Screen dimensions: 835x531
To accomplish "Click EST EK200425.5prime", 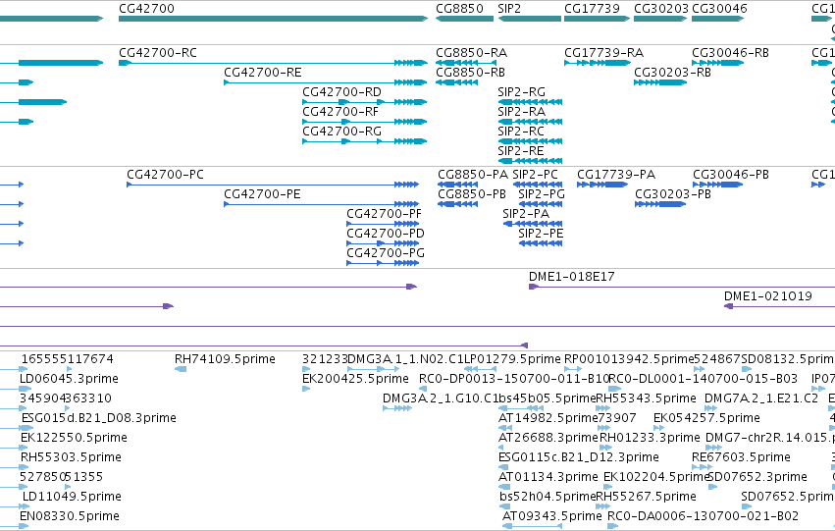I will (x=306, y=389).
